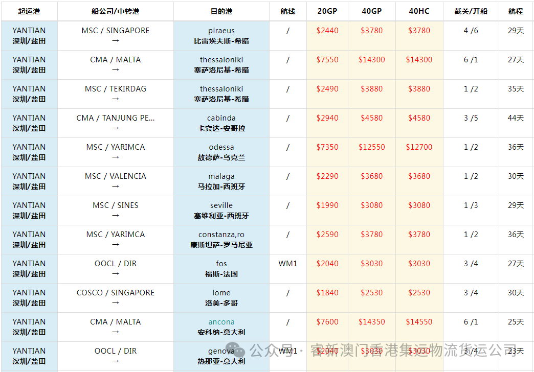The width and height of the screenshot is (534, 372).
Task: Click the $14350 40GP price
Action: (371, 322)
